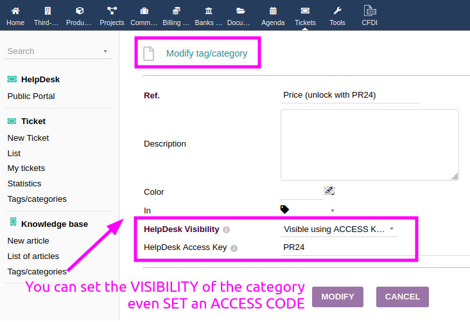Expand the sidebar Search dropdown arrow

(105, 51)
